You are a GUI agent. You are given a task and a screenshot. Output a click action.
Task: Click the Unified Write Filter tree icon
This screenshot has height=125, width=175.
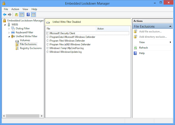tap(13, 36)
